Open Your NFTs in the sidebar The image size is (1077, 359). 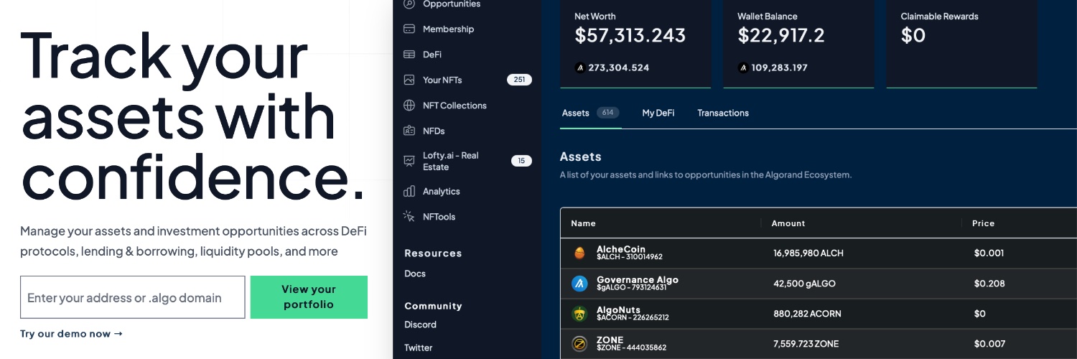pos(442,80)
